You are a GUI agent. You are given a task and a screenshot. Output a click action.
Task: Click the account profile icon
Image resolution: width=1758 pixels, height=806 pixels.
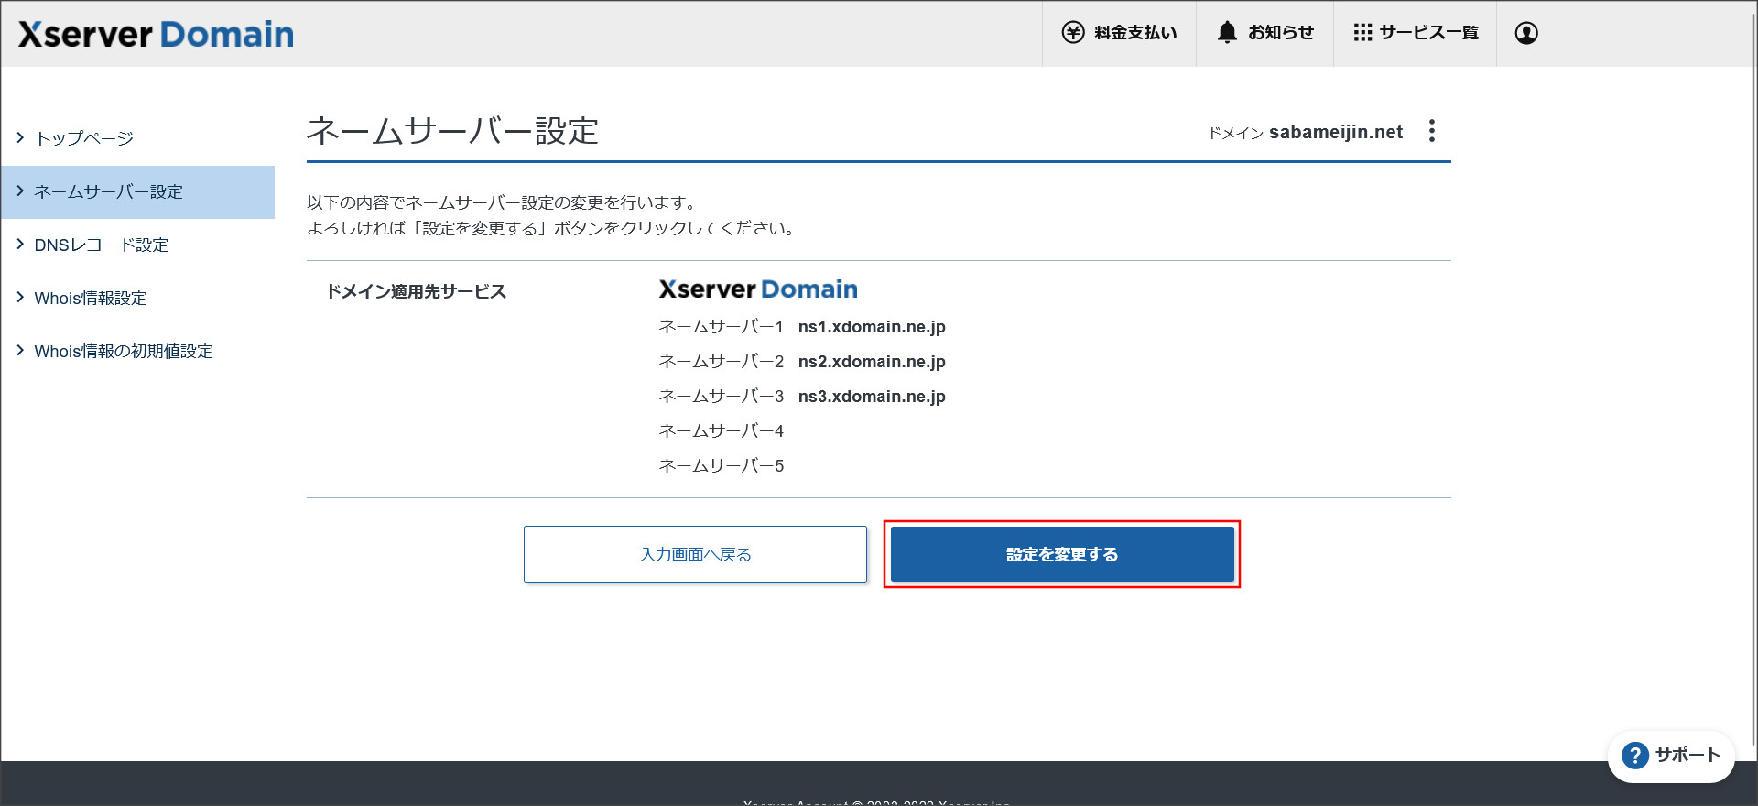click(1525, 33)
